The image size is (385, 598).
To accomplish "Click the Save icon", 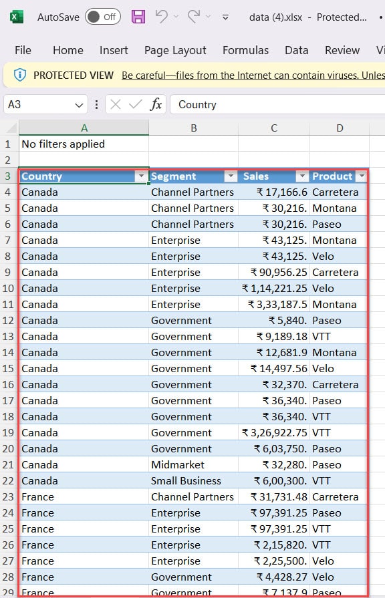I will (x=138, y=17).
